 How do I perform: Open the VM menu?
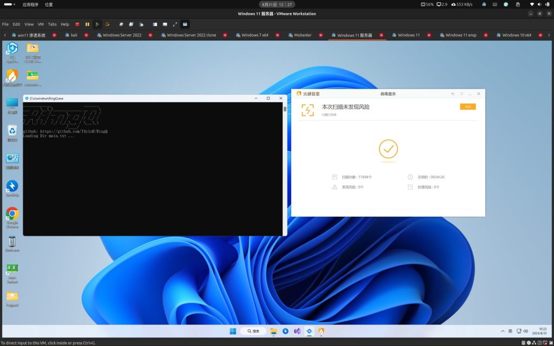coord(41,24)
